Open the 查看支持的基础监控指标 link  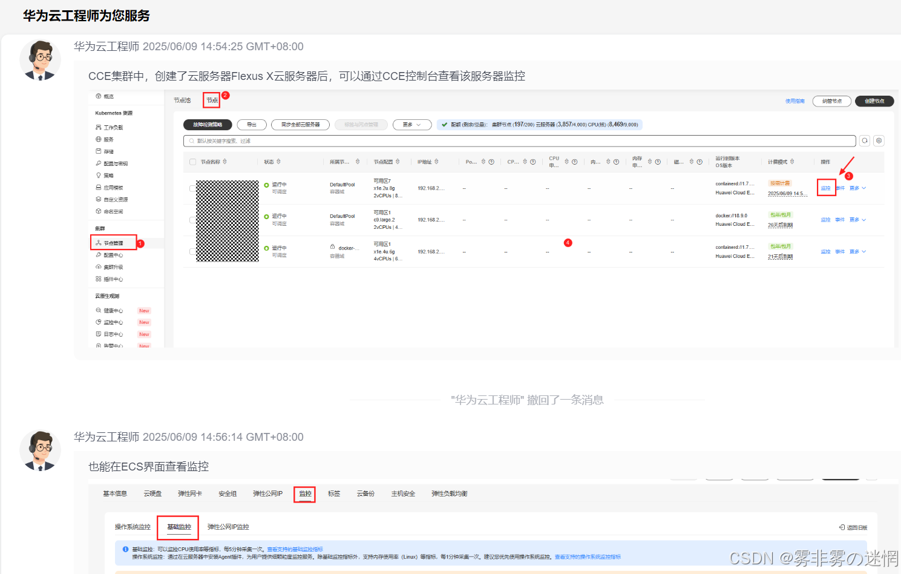295,549
